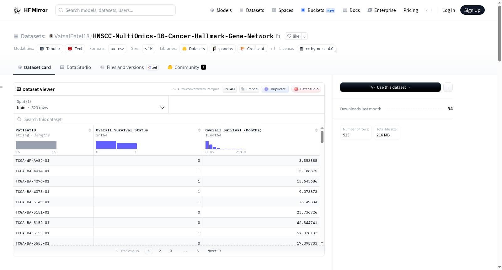Screen dimensions: 502x270
Task: Click the Survival Status histogram bar for 0
Action: pyautogui.click(x=106, y=145)
